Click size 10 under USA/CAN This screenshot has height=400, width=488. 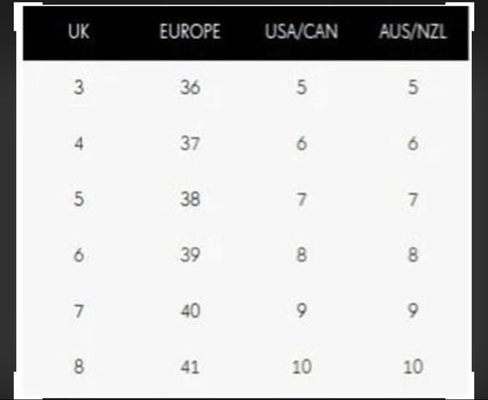pos(301,366)
